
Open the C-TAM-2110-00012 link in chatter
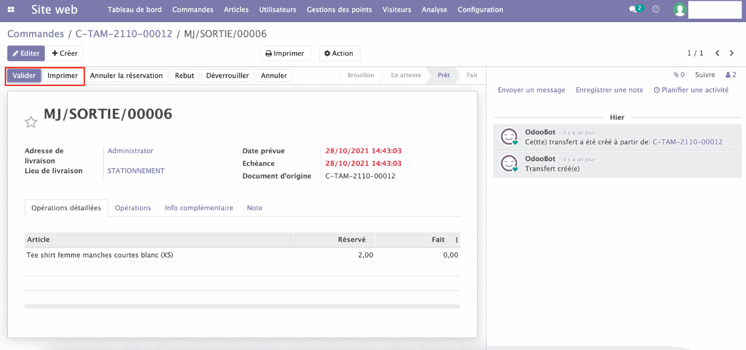687,142
